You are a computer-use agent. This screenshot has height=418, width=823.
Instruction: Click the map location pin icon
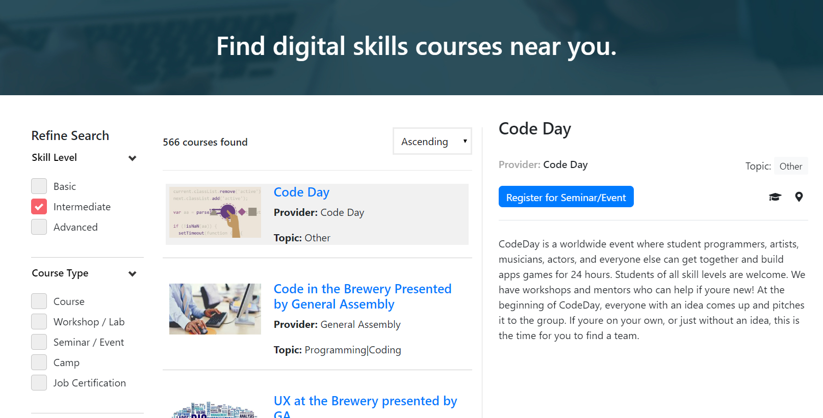[799, 197]
